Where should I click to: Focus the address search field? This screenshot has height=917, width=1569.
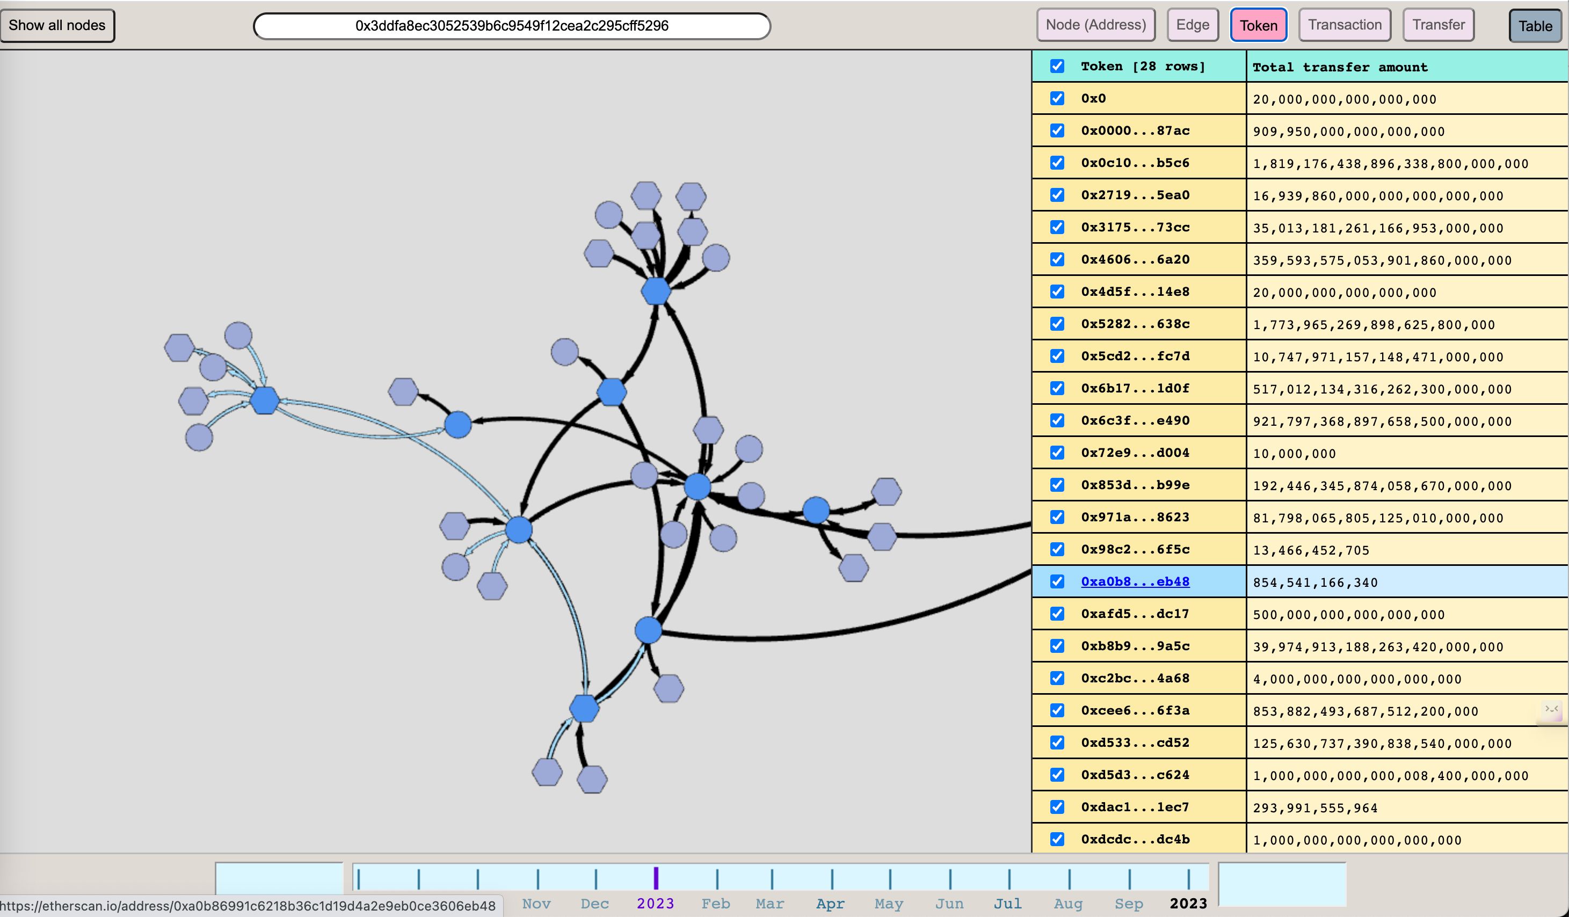pos(512,26)
